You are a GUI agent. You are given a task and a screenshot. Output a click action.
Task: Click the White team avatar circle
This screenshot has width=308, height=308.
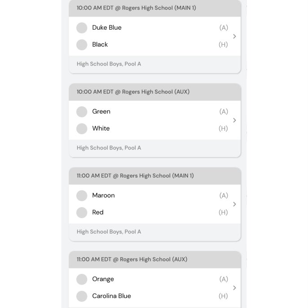[82, 128]
